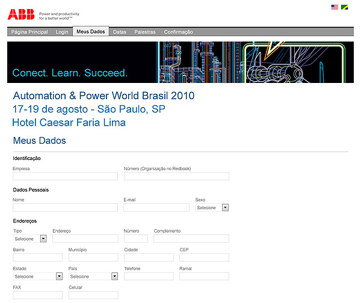This screenshot has width=361, height=303.
Task: Click the 'Dados Pessoais' section label
Action: point(31,190)
